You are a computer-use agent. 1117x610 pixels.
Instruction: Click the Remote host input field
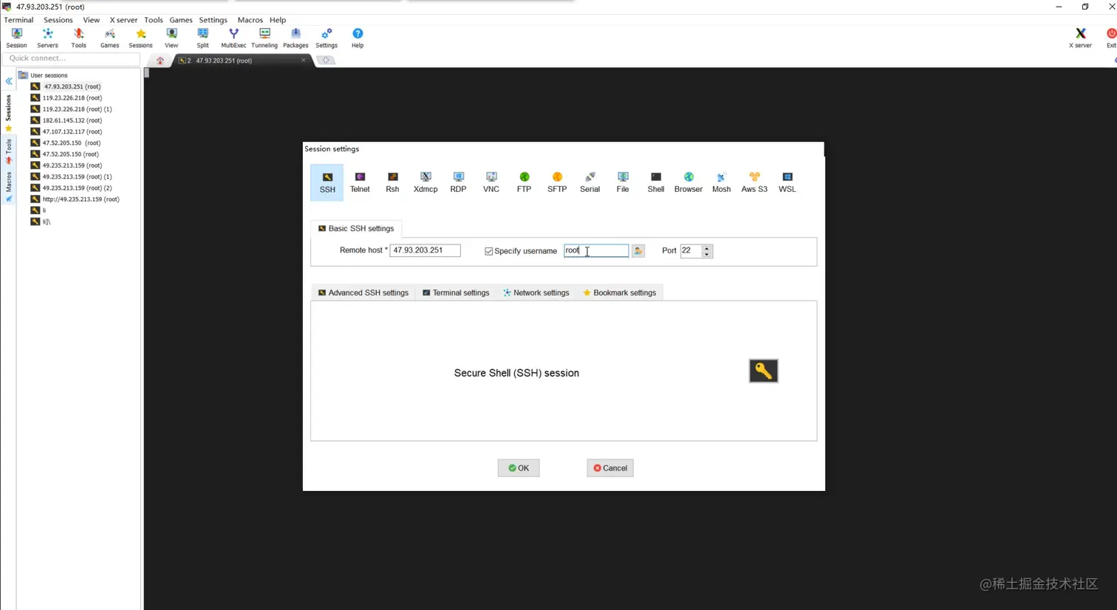coord(425,250)
